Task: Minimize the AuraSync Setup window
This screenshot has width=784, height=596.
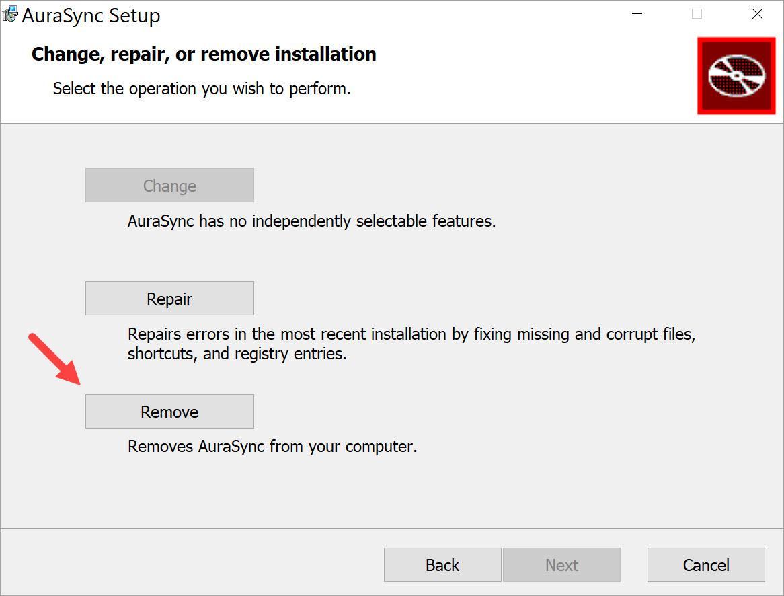Action: 637,14
